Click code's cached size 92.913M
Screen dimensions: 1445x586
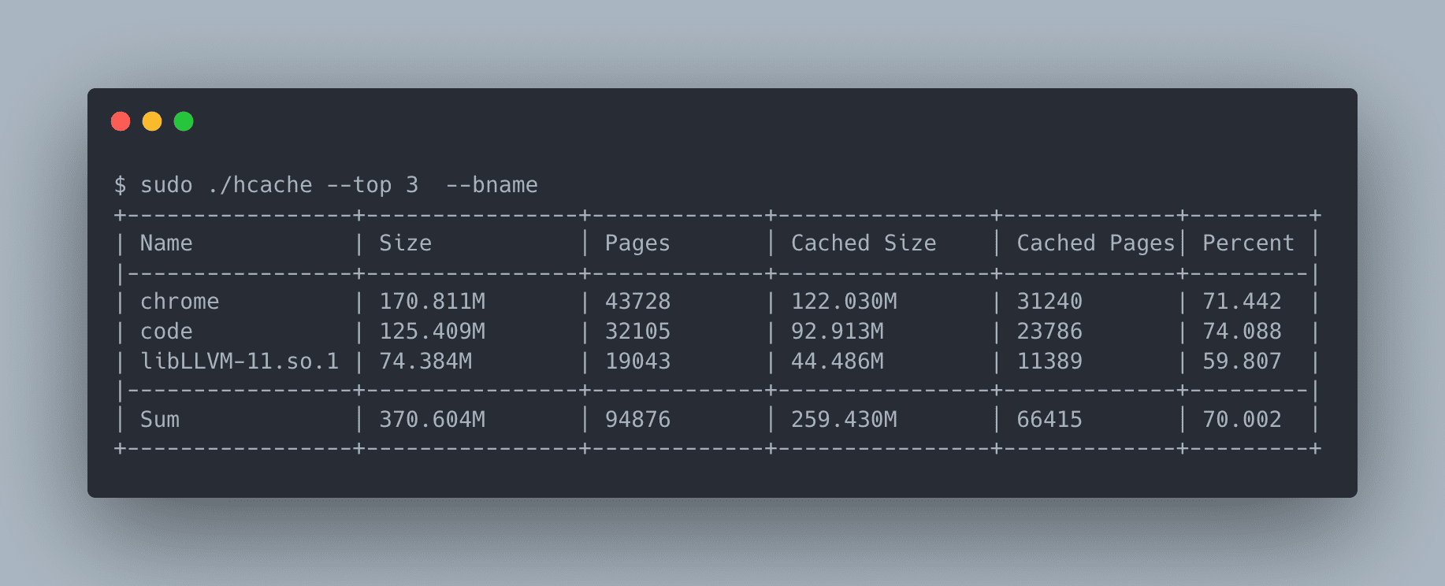coord(837,332)
